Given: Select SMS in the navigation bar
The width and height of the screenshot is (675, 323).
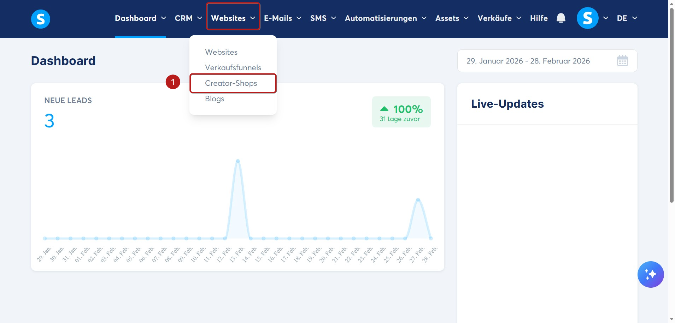Looking at the screenshot, I should 318,18.
